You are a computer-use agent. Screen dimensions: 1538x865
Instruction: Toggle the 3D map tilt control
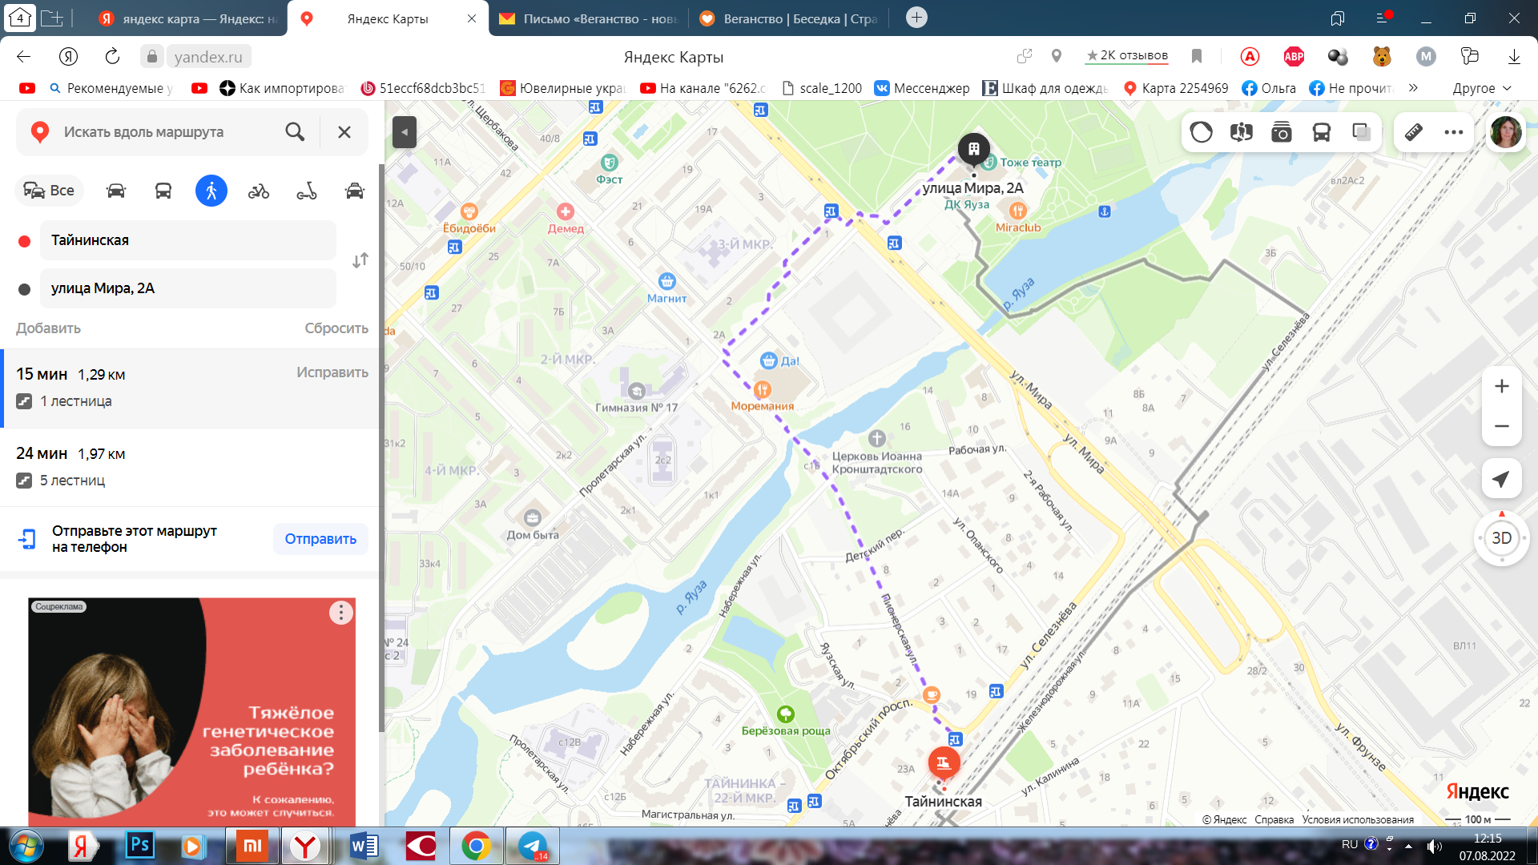(1502, 538)
